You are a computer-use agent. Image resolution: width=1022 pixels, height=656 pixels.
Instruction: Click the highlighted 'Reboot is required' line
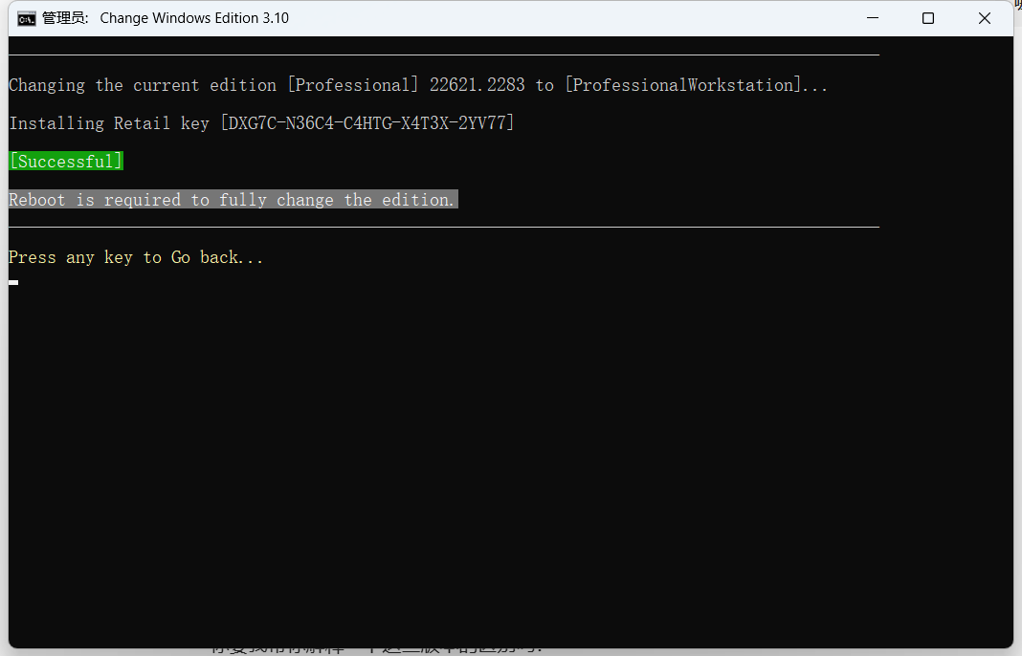click(233, 199)
